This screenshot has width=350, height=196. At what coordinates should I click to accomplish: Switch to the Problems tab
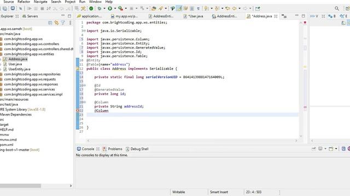pyautogui.click(x=113, y=149)
